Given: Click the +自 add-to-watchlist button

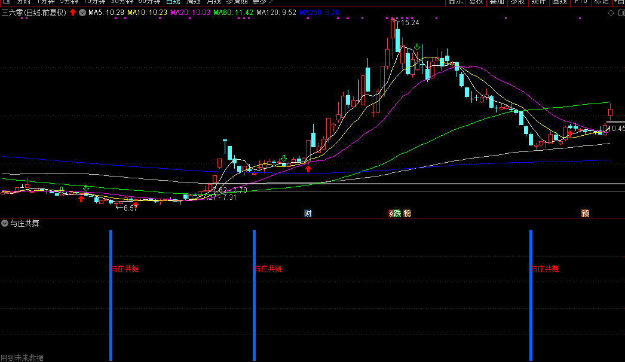Looking at the screenshot, I should (x=618, y=2).
